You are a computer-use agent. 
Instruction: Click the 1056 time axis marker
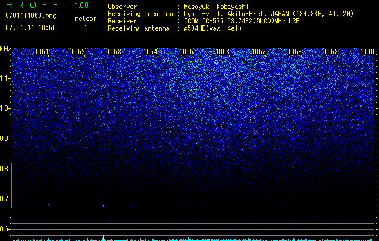click(222, 52)
